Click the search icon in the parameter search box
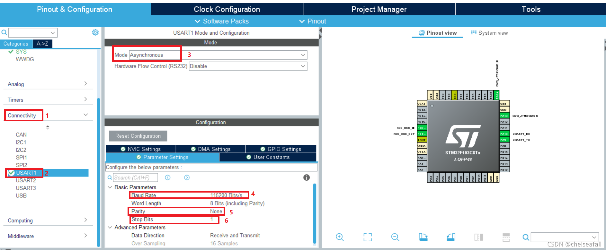606x250 pixels. click(110, 177)
